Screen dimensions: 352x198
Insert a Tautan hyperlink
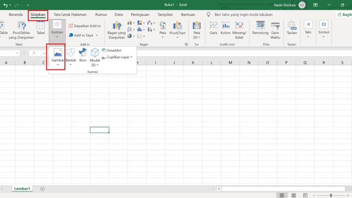(292, 28)
